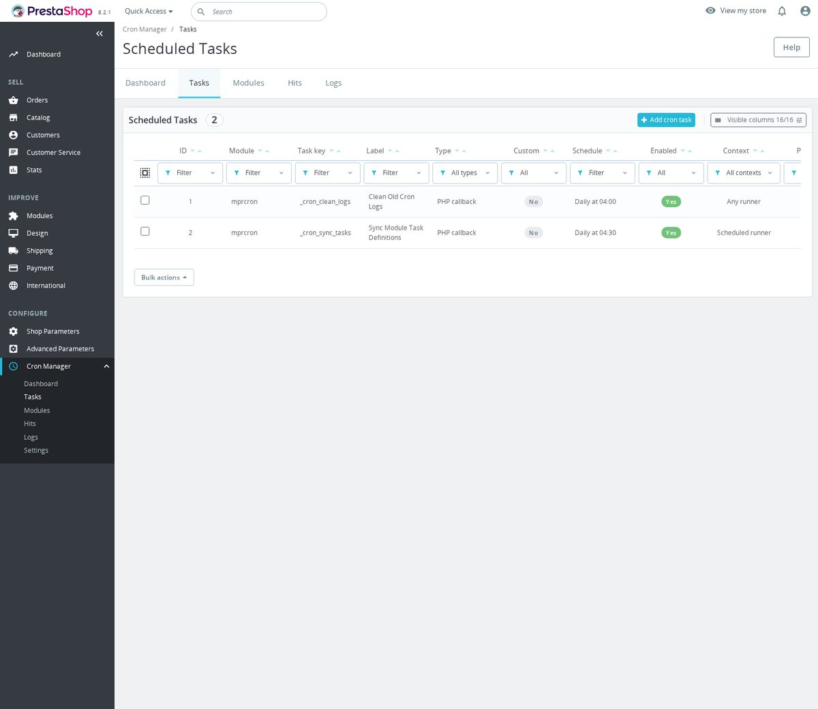Click the Shipping truck icon

pos(13,251)
